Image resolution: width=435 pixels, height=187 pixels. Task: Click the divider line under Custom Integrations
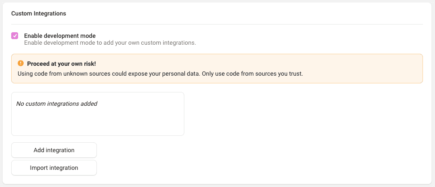coord(217,25)
